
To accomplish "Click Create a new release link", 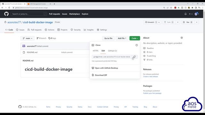I will point(151,77).
